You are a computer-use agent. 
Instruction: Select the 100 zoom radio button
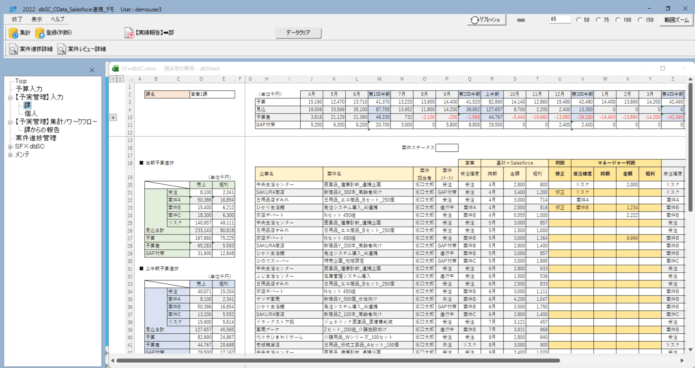click(x=618, y=20)
